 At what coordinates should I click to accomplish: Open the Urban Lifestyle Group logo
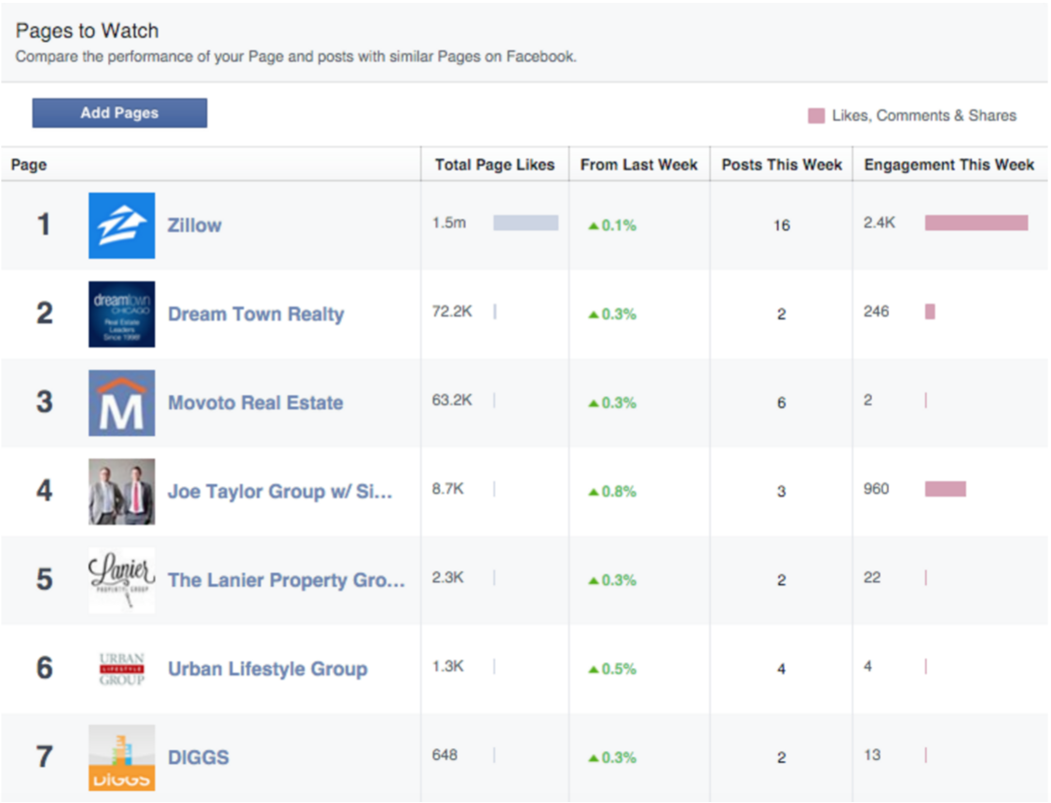(x=121, y=669)
